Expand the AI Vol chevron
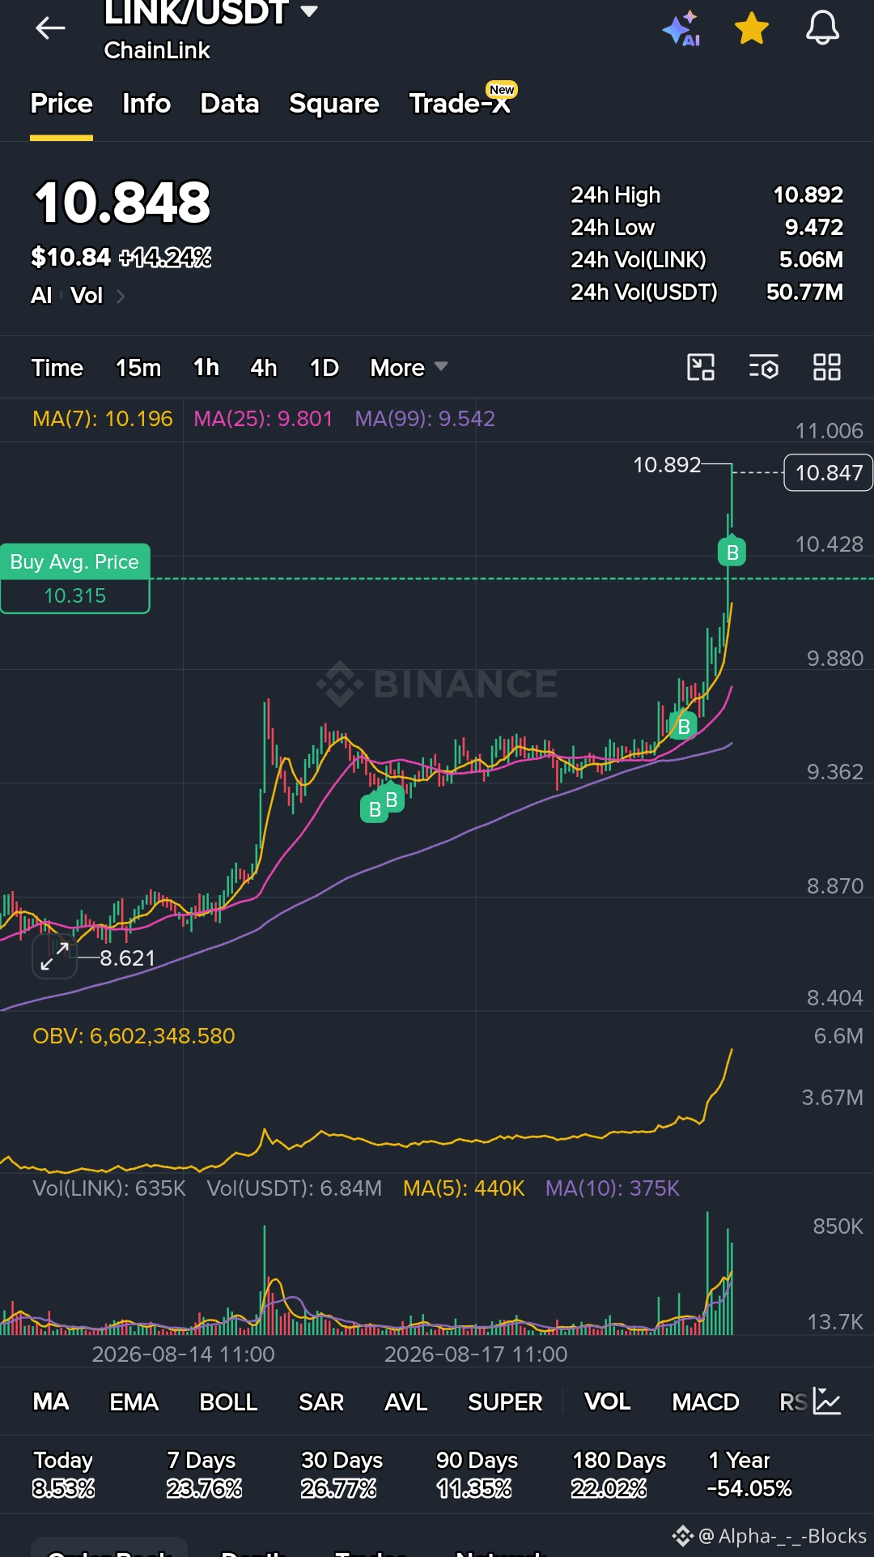This screenshot has width=874, height=1557. coord(121,296)
